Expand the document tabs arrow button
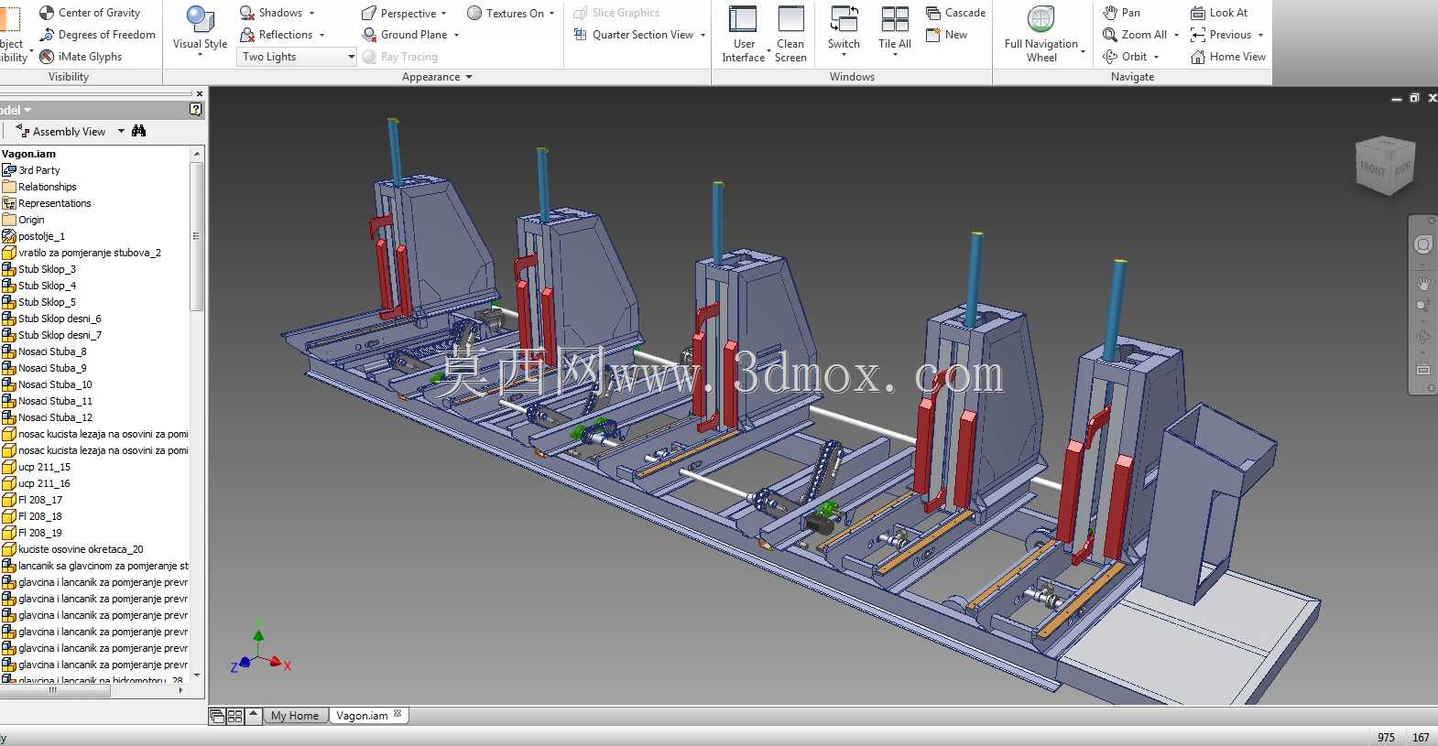1438x746 pixels. 254,715
